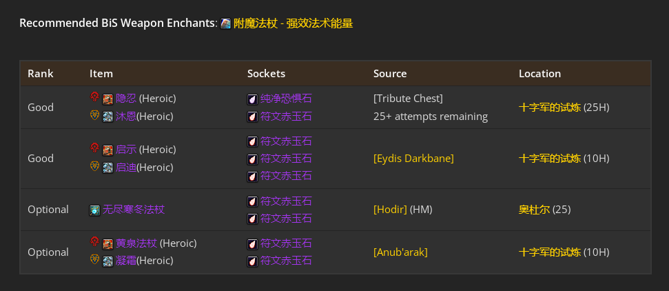
Task: Click the Alliance faction icon beside 沐恩
Action: pyautogui.click(x=95, y=116)
